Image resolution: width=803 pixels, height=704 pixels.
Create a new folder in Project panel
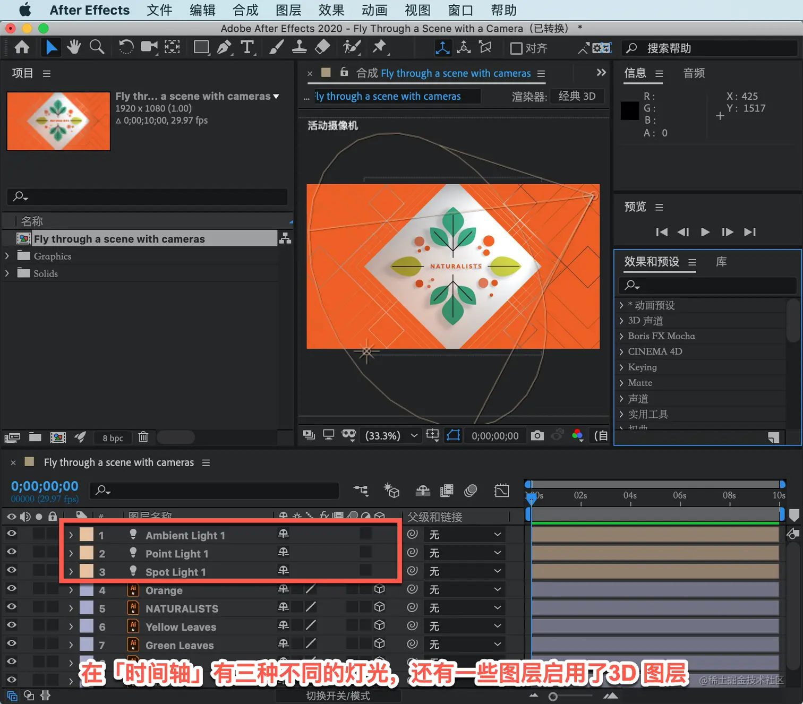(35, 437)
